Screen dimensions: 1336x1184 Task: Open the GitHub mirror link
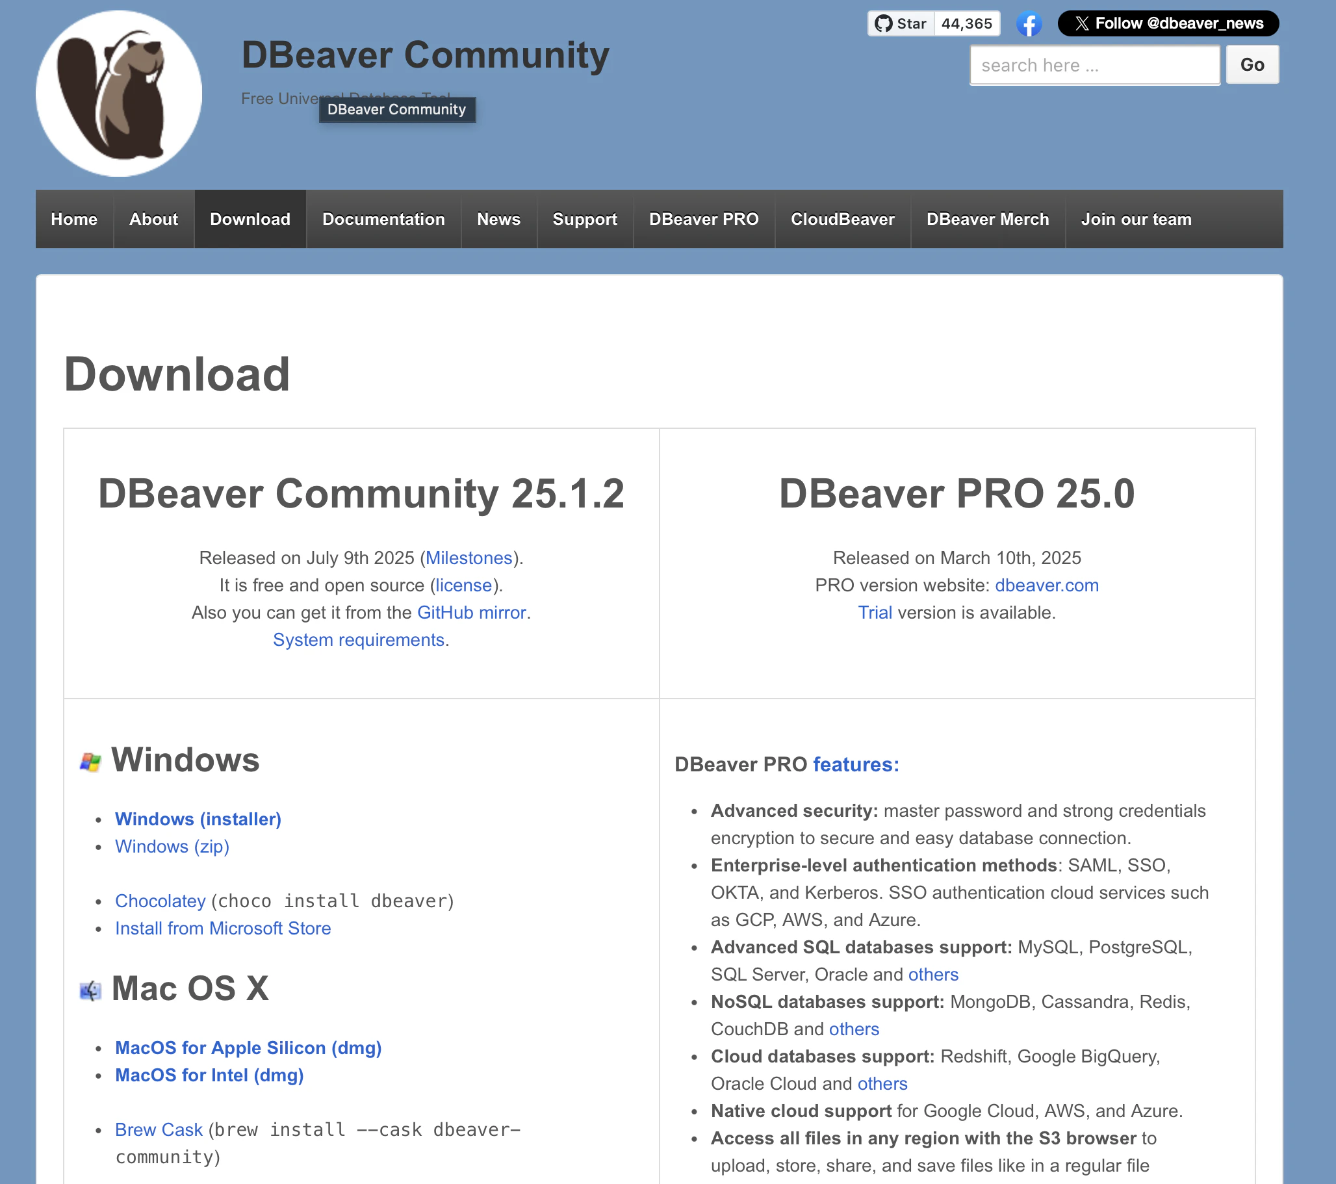pos(471,613)
